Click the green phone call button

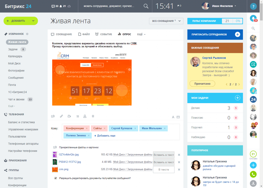(x=253, y=174)
